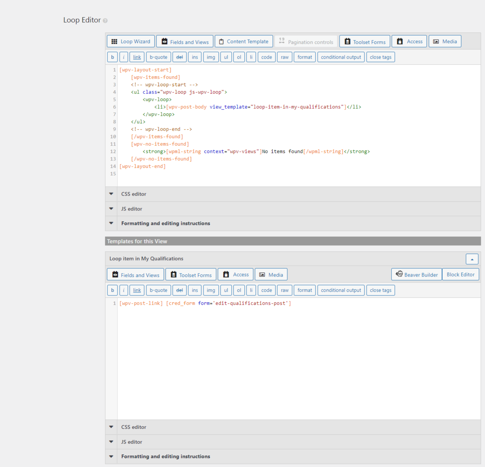This screenshot has width=485, height=467.
Task: Open Content Template button
Action: point(244,42)
